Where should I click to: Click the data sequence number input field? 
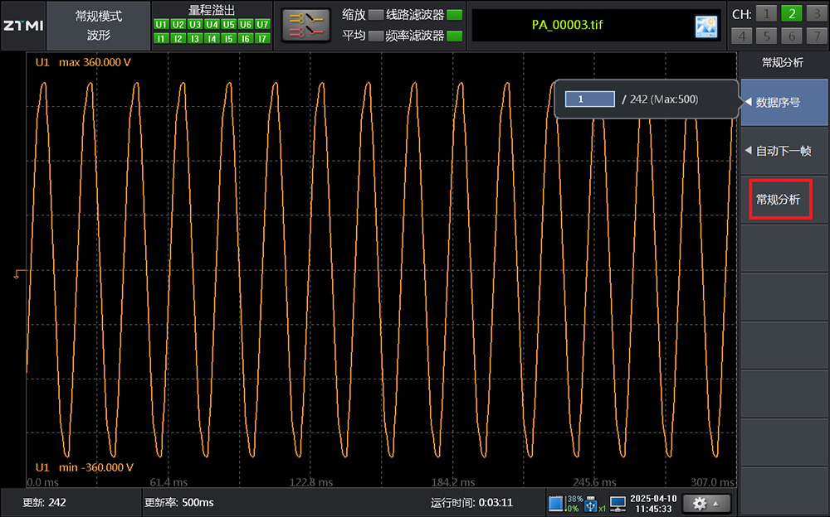pos(588,99)
